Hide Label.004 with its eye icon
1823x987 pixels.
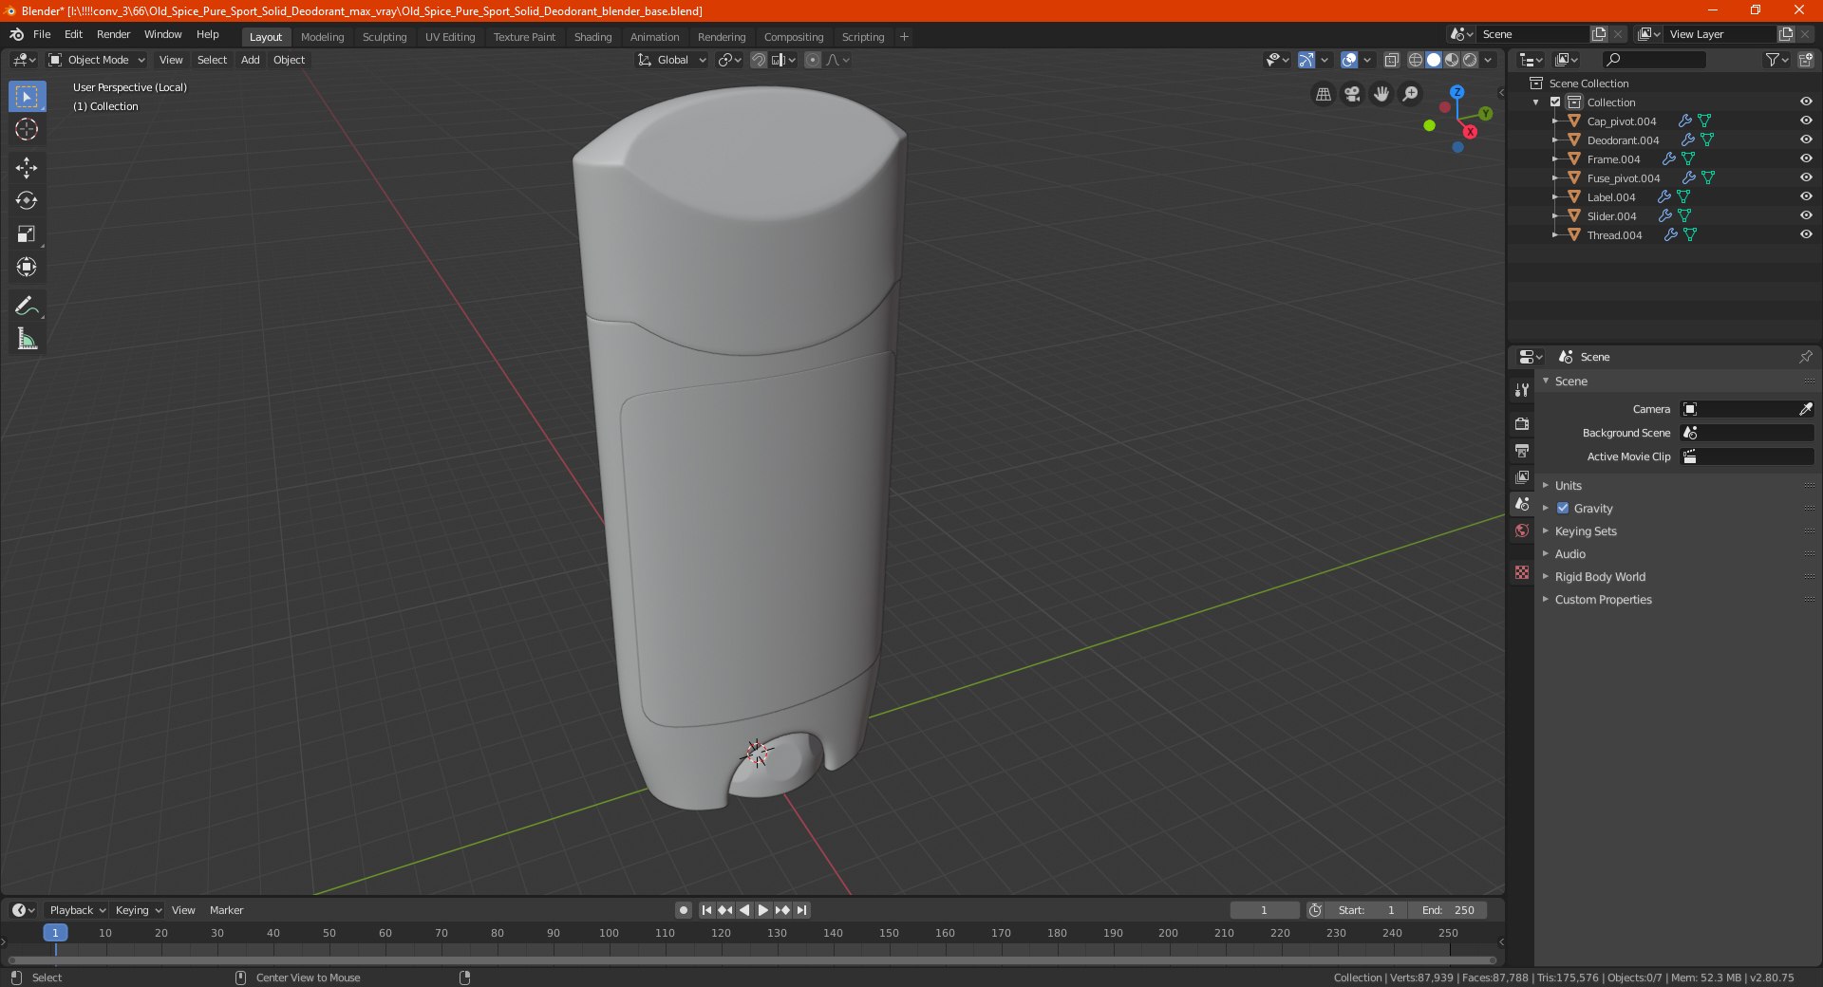click(x=1806, y=196)
